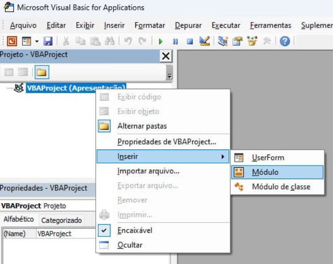Toggle Design Mode icon
Viewport: 333px width, 264px height.
pyautogui.click(x=204, y=41)
